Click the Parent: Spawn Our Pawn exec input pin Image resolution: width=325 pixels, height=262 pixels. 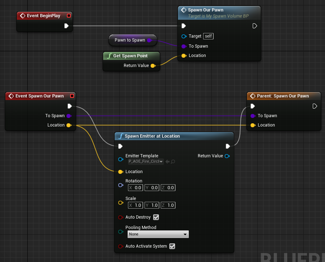[x=253, y=106]
